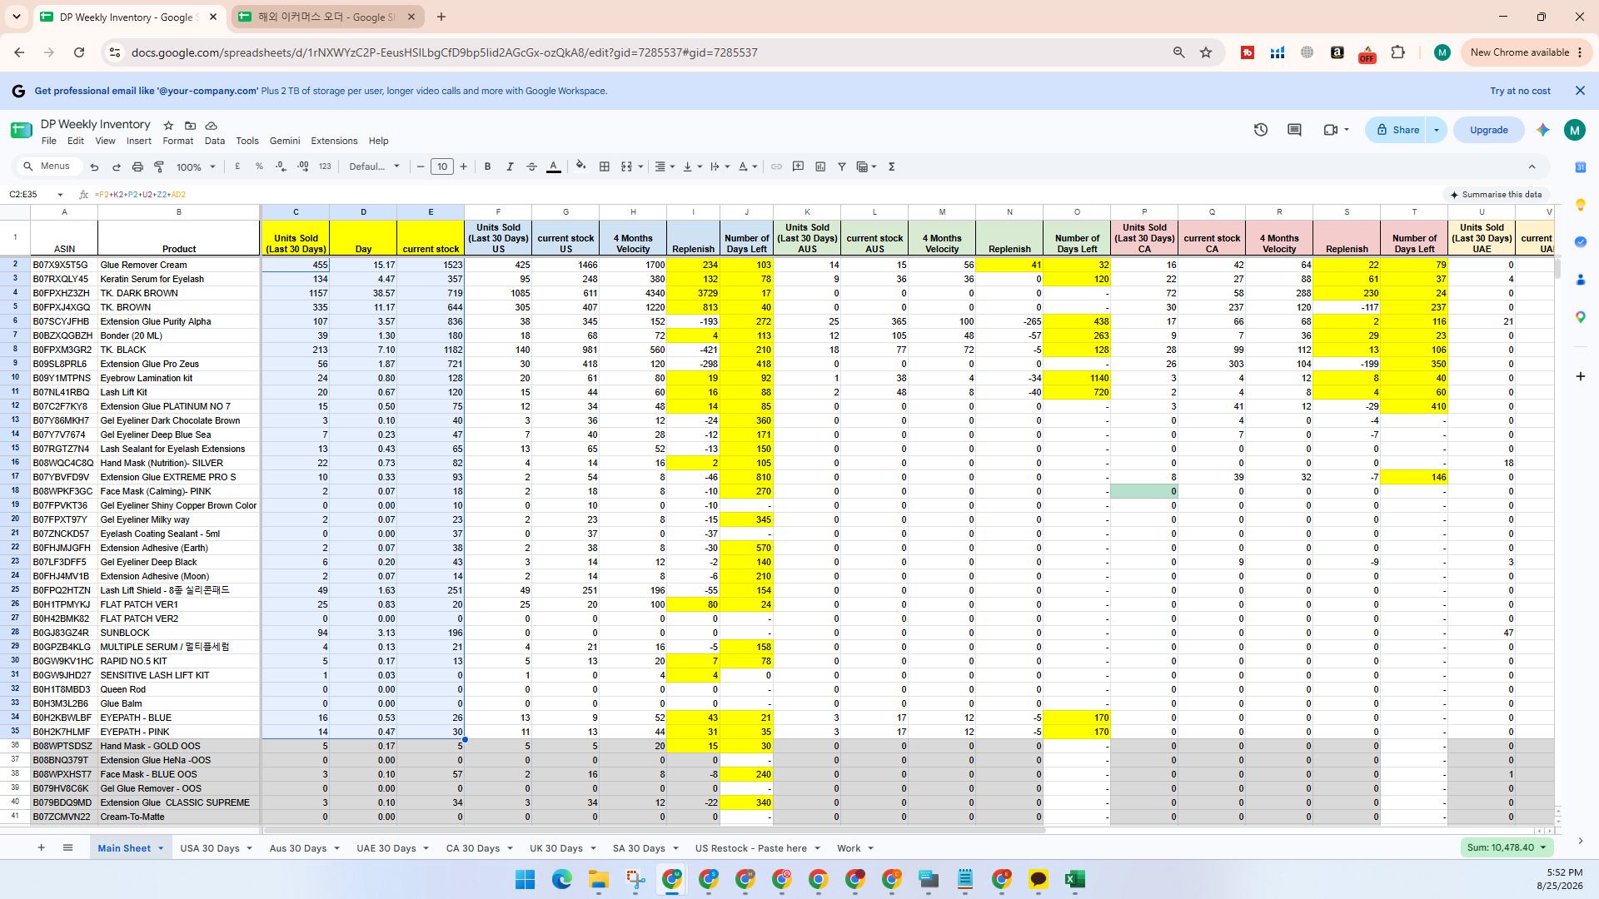Image resolution: width=1599 pixels, height=899 pixels.
Task: Dismiss the Google Workspace banner
Action: 1580,91
